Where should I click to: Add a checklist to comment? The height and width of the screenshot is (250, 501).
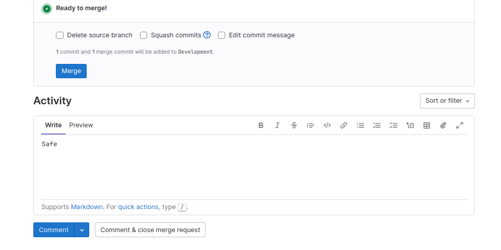coord(393,125)
